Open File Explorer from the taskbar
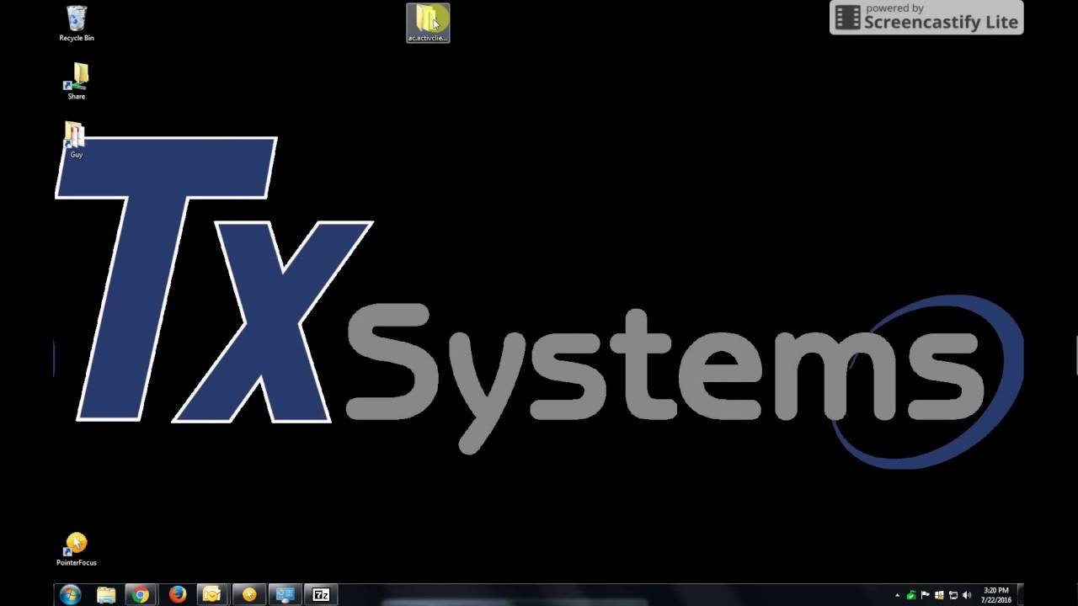The height and width of the screenshot is (606, 1078). pos(106,595)
